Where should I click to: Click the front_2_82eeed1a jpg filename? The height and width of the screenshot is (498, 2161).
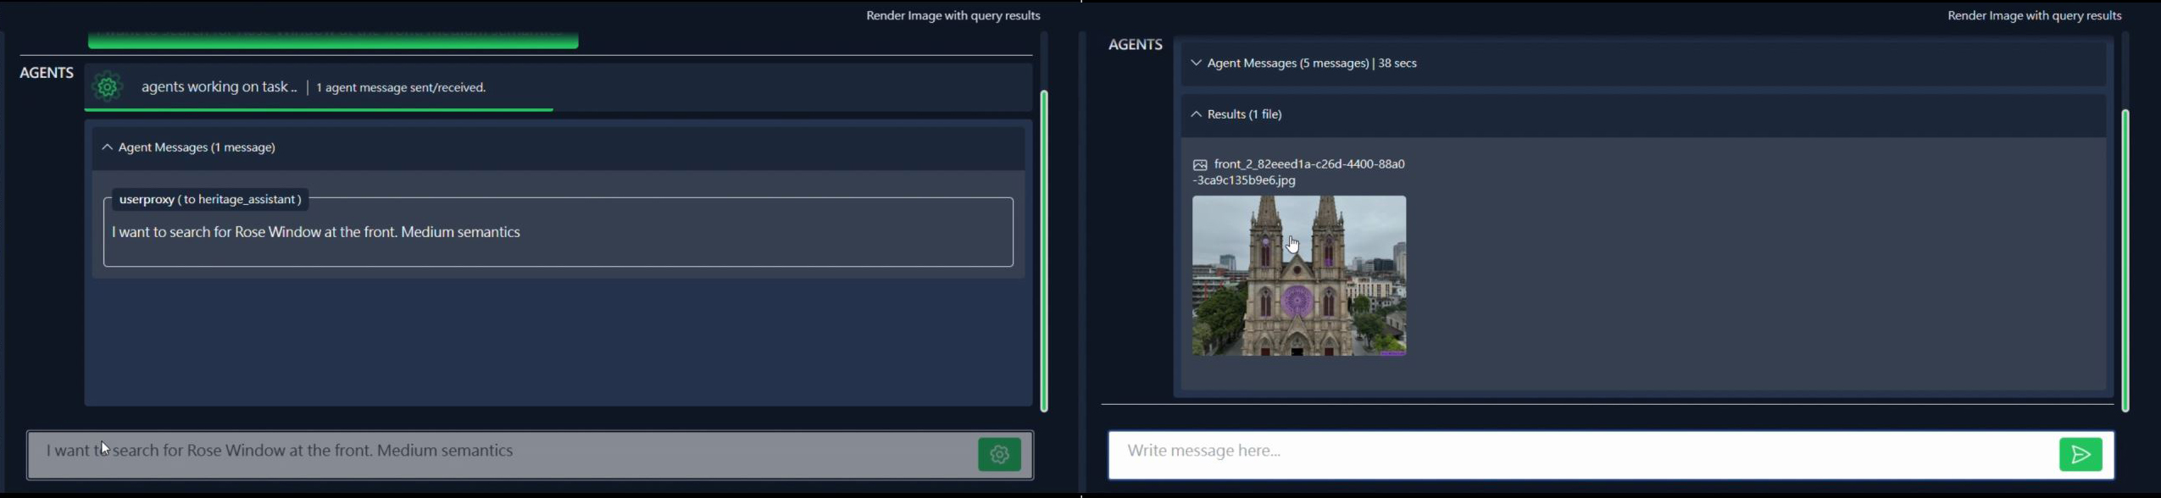(x=1300, y=172)
